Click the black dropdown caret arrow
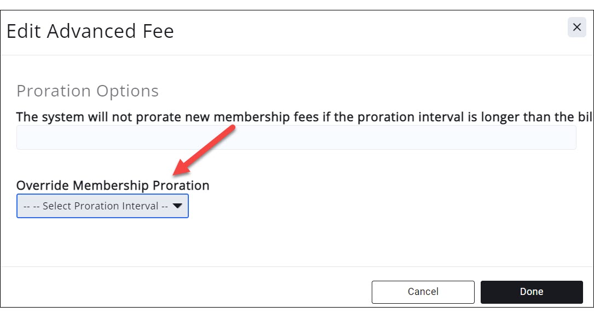The width and height of the screenshot is (594, 318). [177, 206]
